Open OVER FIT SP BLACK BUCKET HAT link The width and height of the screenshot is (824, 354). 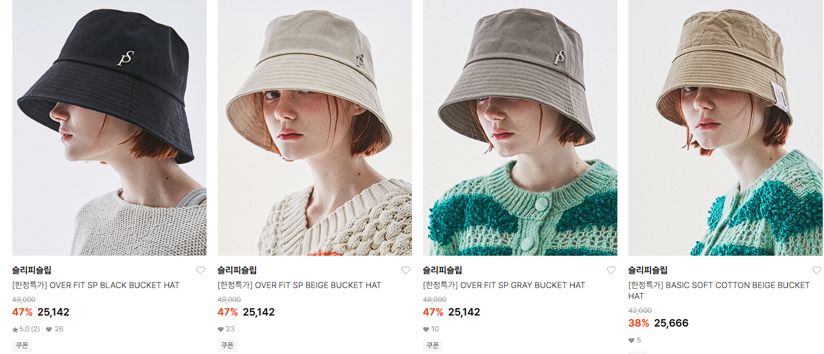(96, 285)
